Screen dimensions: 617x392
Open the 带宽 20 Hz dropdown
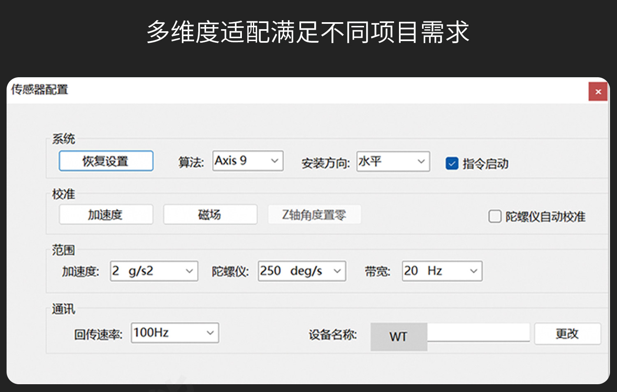(x=442, y=271)
